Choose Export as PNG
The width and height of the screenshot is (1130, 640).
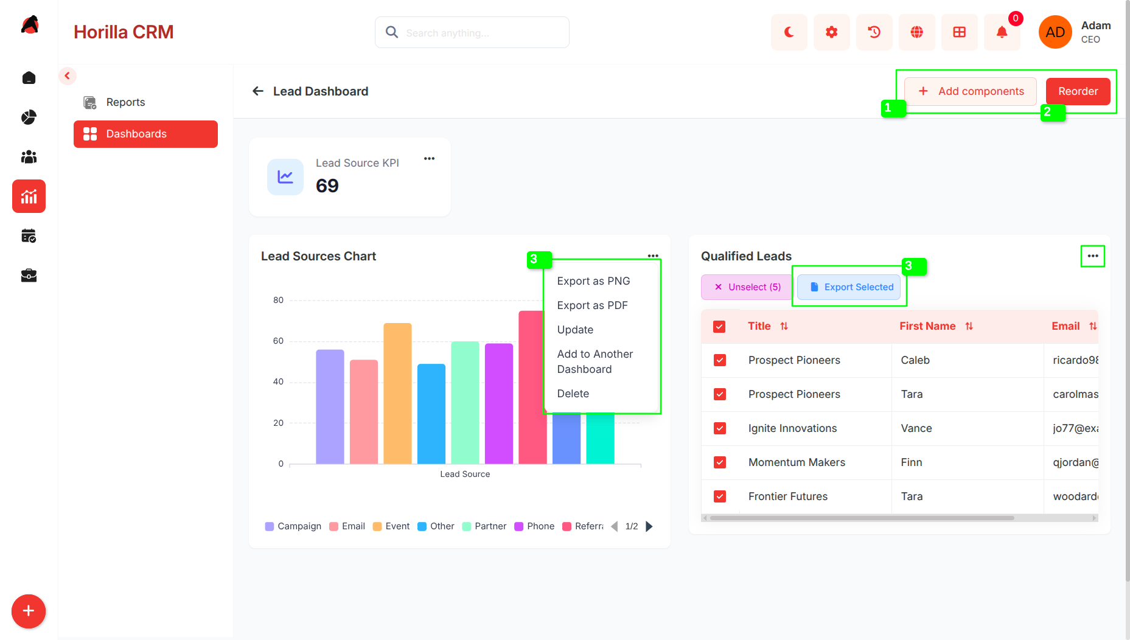tap(594, 281)
